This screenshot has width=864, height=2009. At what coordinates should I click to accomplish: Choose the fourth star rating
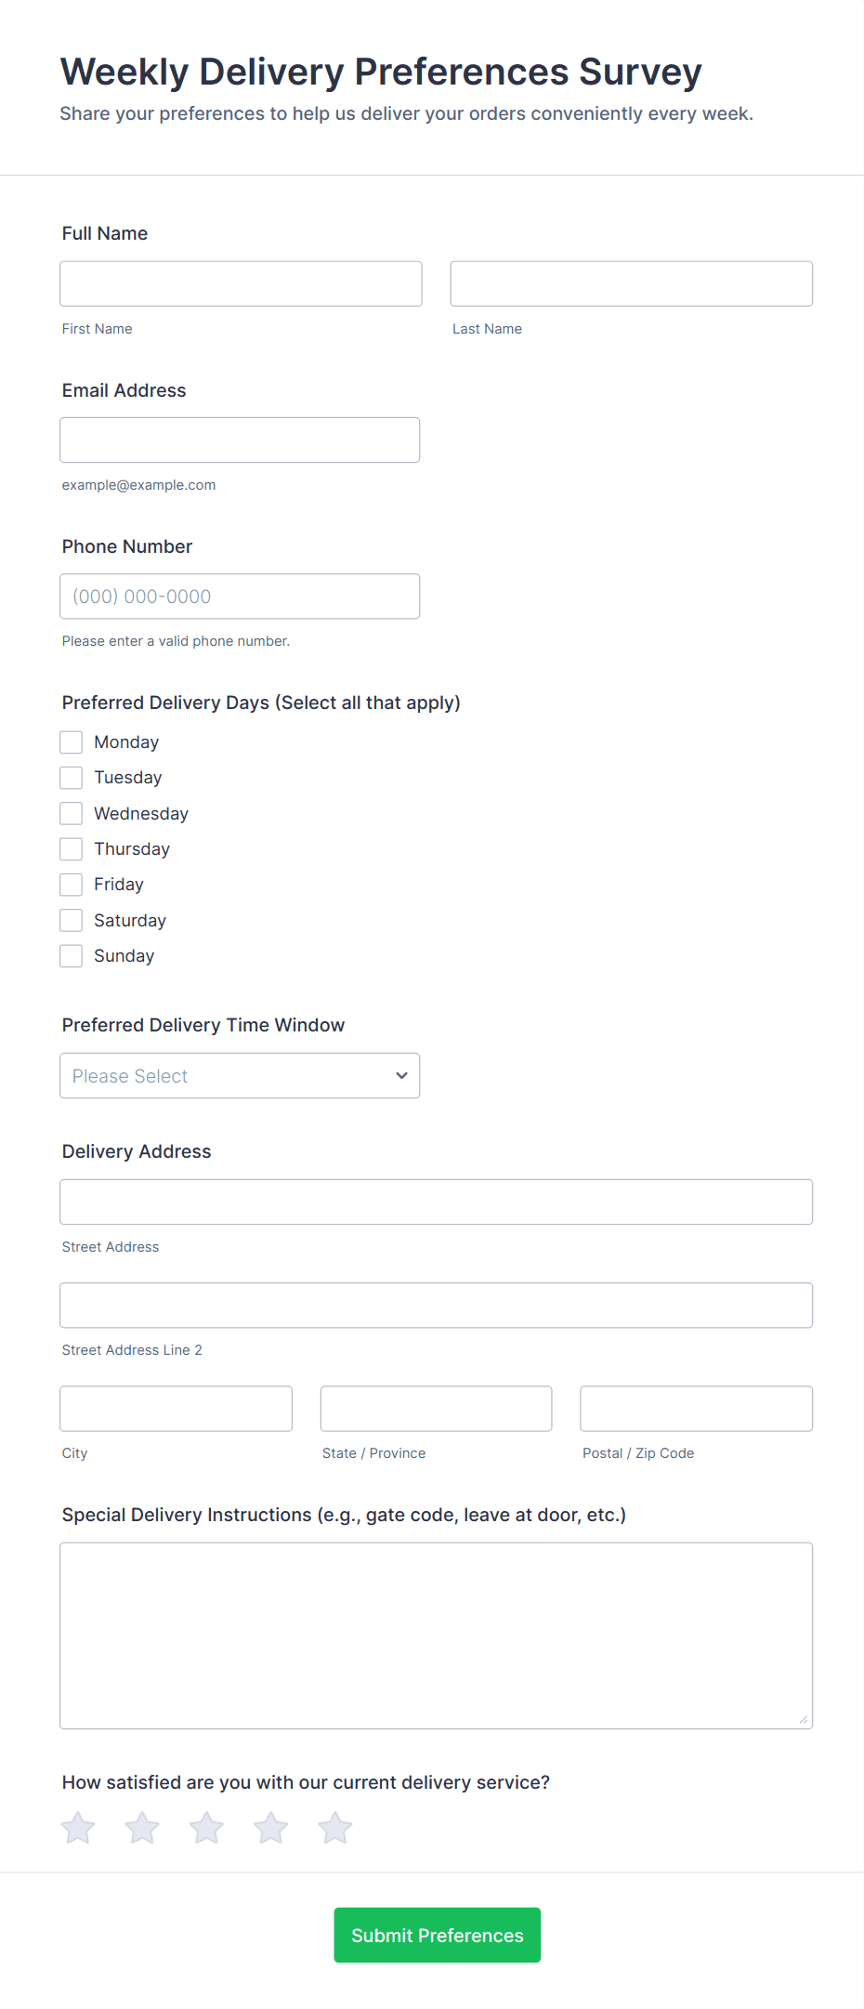[270, 1828]
